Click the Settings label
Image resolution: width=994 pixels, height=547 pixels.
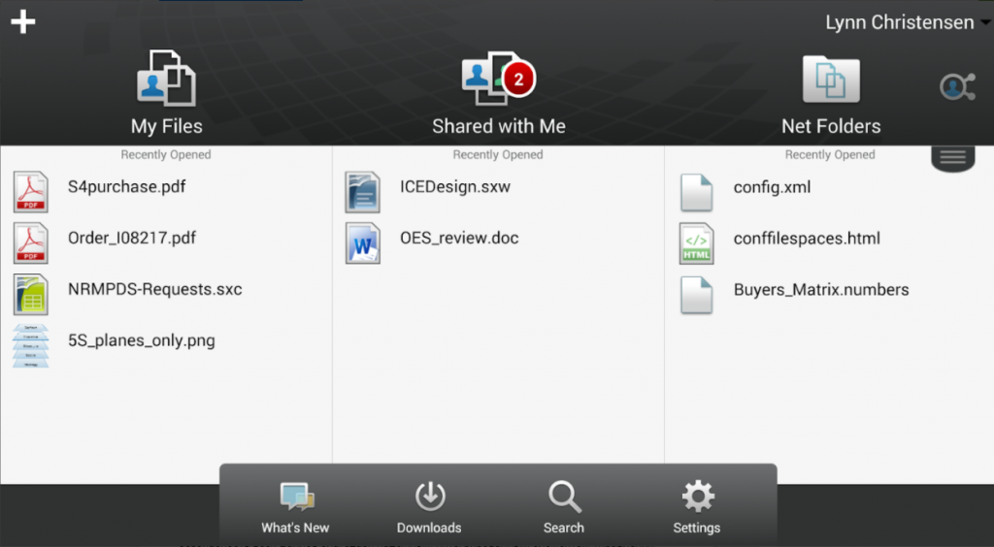[x=697, y=528]
